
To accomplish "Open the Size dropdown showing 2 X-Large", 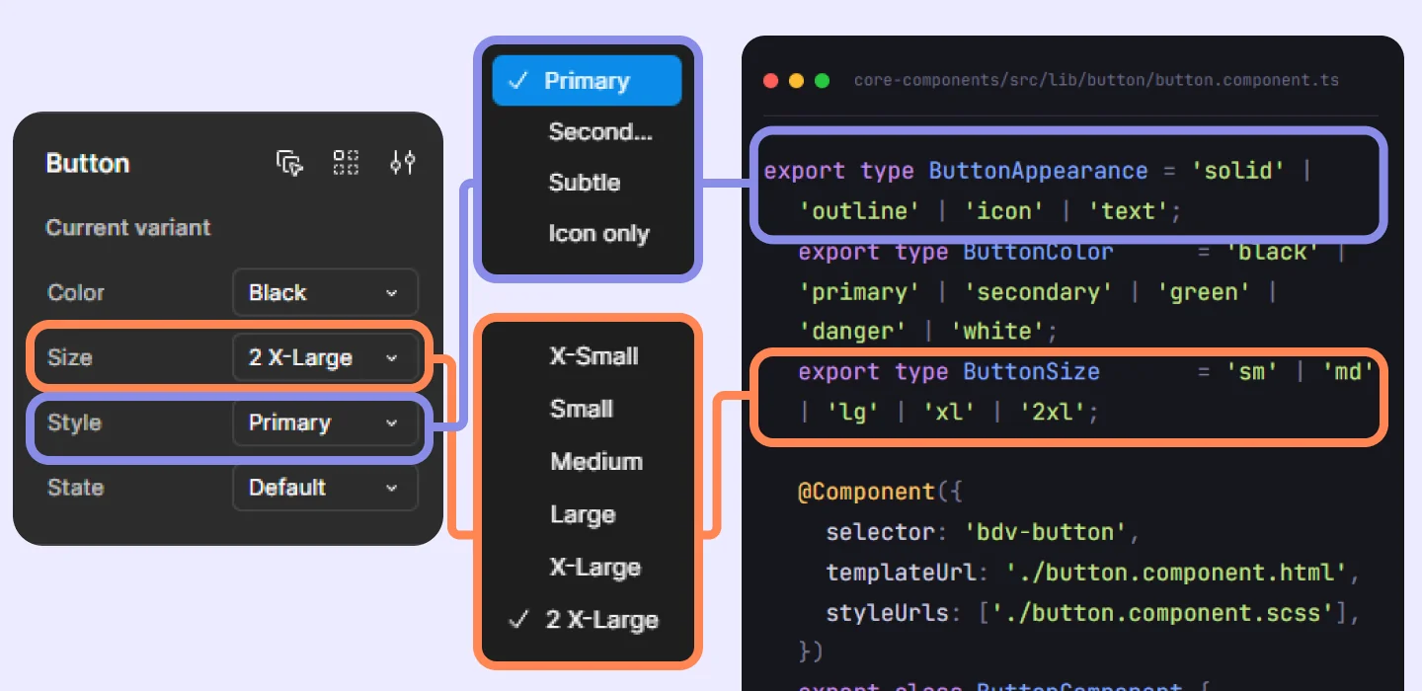I will point(326,357).
